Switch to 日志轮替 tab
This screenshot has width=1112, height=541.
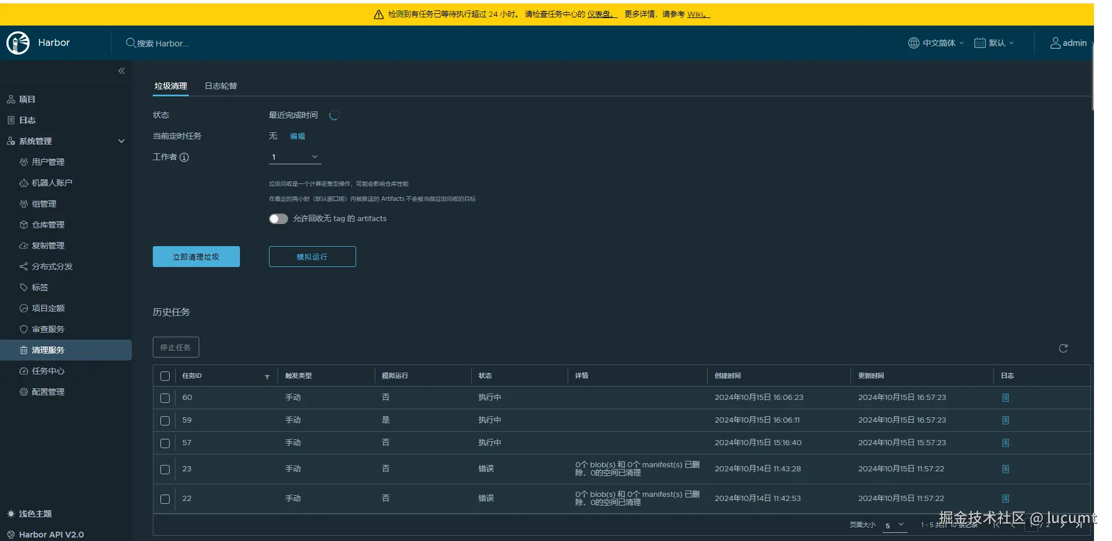click(221, 86)
